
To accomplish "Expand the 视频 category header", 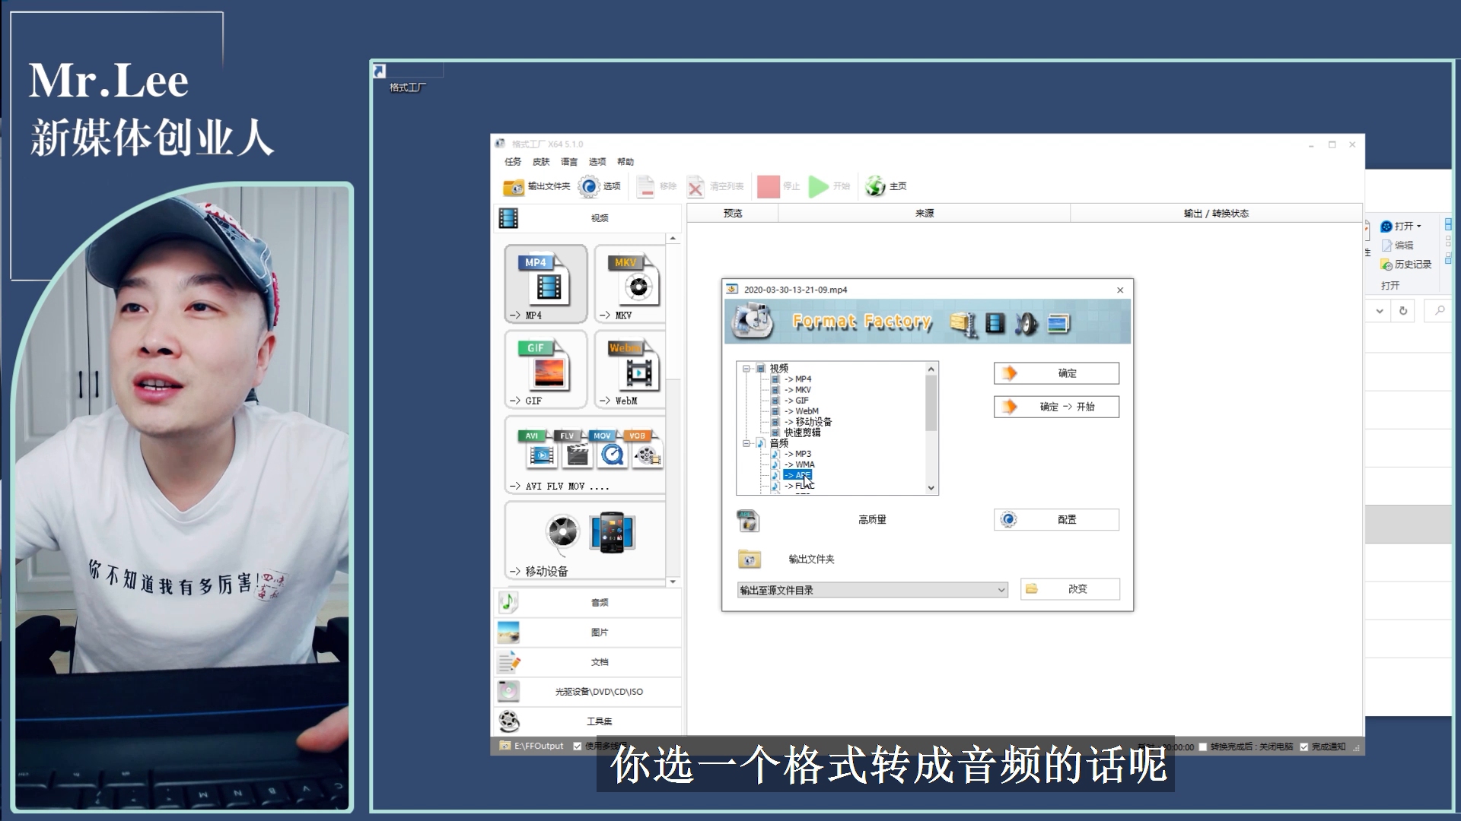I will pos(587,218).
